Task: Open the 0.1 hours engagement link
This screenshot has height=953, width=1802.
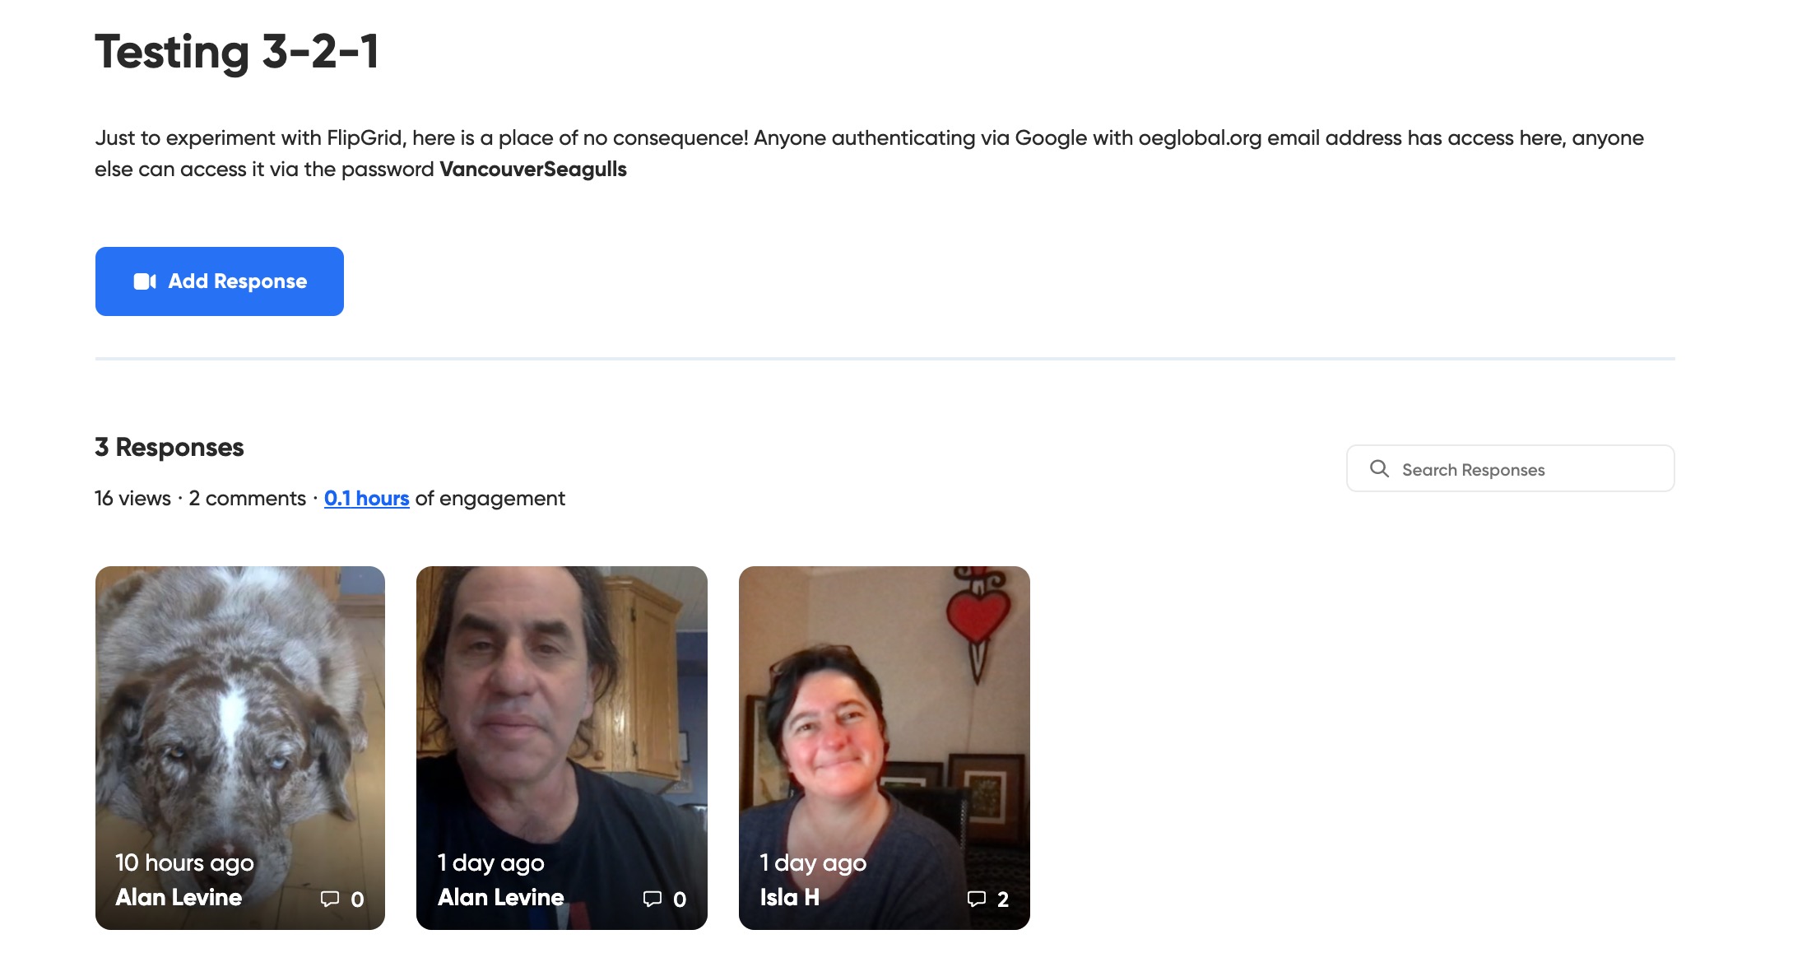Action: 366,498
